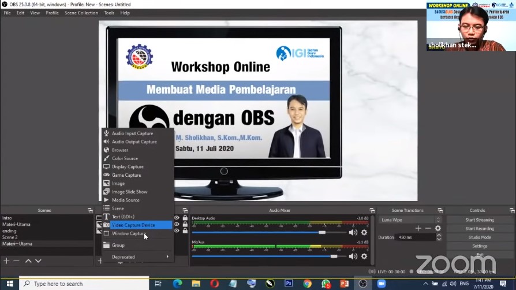Toggle visibility eye of the middle source
Image resolution: width=516 pixels, height=290 pixels.
(x=177, y=224)
